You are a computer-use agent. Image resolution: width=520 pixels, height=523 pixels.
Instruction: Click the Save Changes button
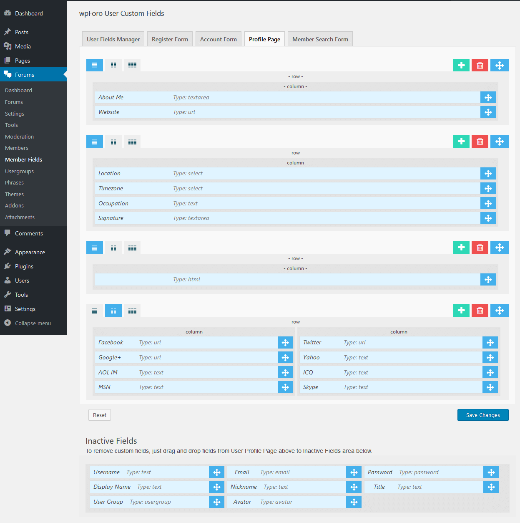[x=482, y=415]
